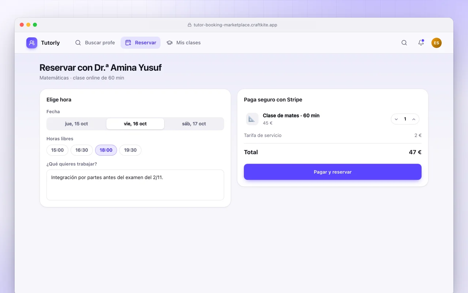
Task: Click the Elige hora heading
Action: coord(59,100)
